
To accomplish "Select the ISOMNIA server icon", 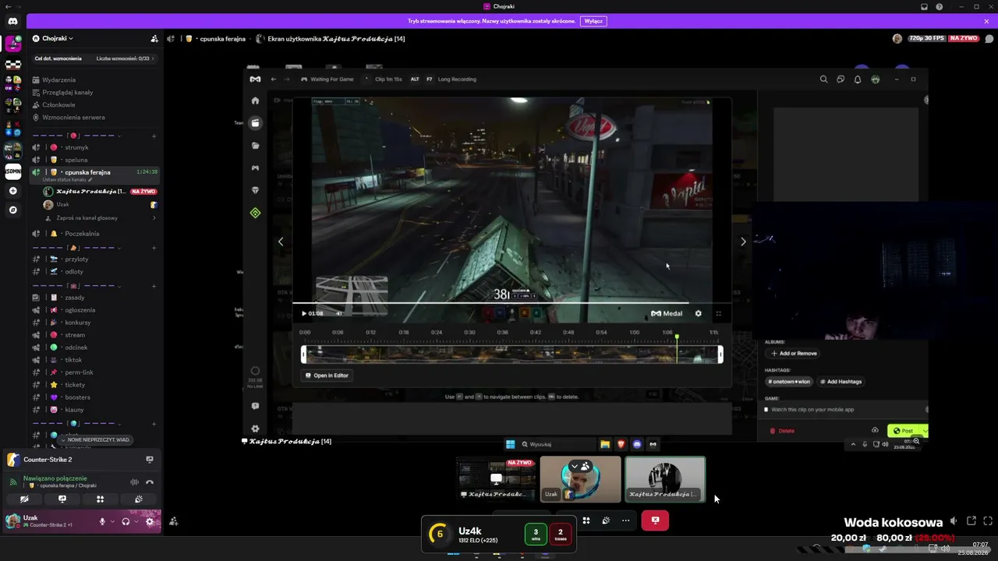I will (x=12, y=171).
